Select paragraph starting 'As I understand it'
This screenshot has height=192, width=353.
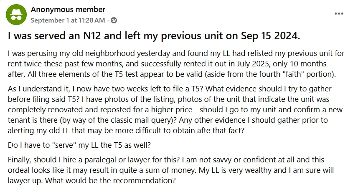click(x=175, y=109)
